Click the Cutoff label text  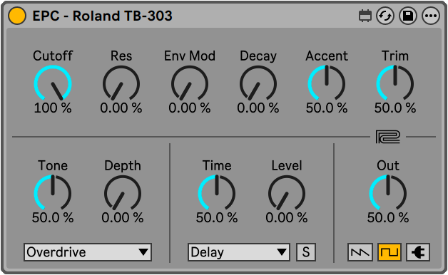pos(53,56)
